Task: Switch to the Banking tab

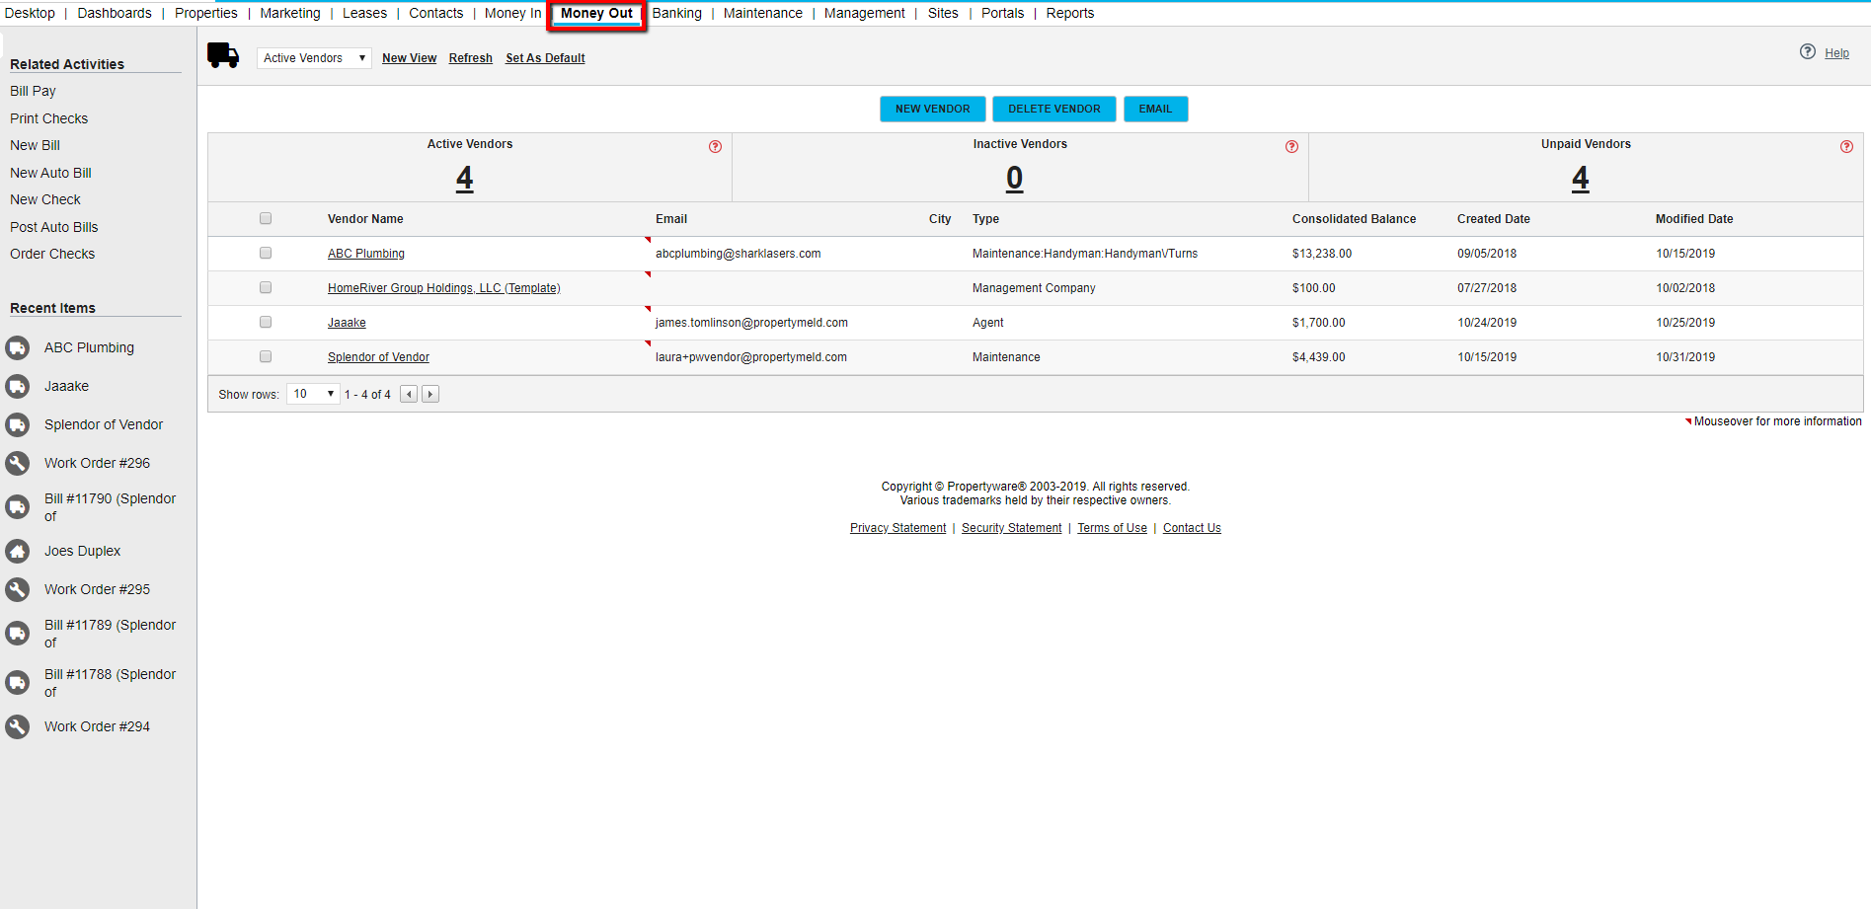Action: pos(676,13)
